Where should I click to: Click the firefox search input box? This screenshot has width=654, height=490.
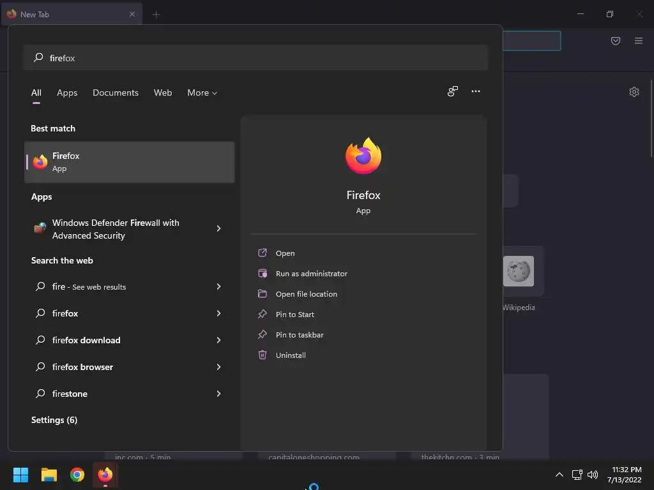pyautogui.click(x=255, y=57)
